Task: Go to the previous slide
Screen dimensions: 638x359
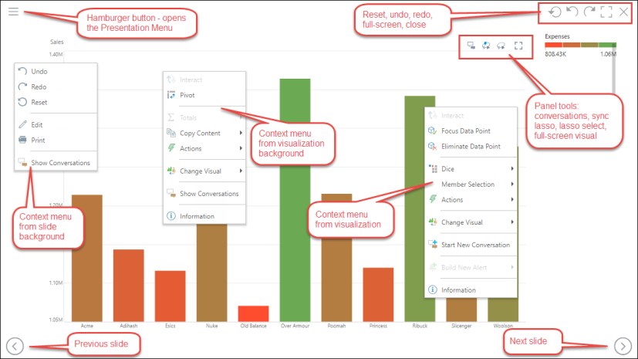Action: pyautogui.click(x=15, y=345)
